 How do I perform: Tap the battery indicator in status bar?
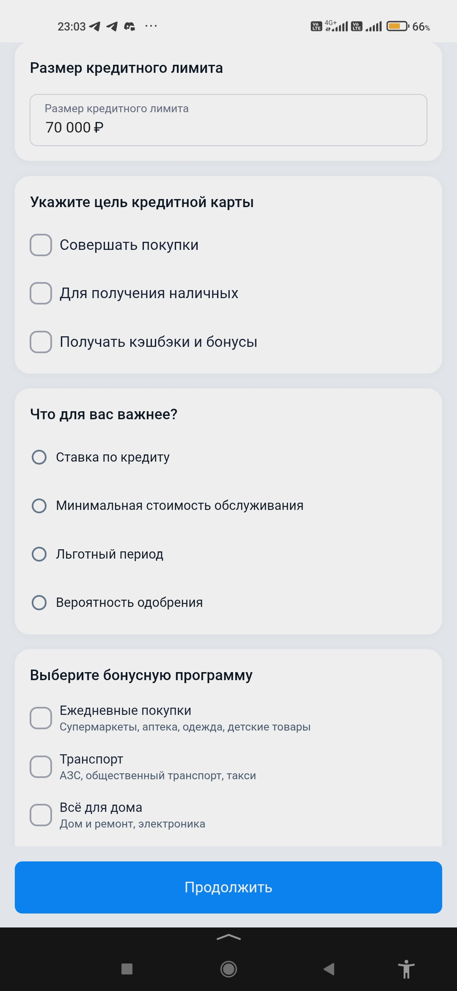click(397, 26)
